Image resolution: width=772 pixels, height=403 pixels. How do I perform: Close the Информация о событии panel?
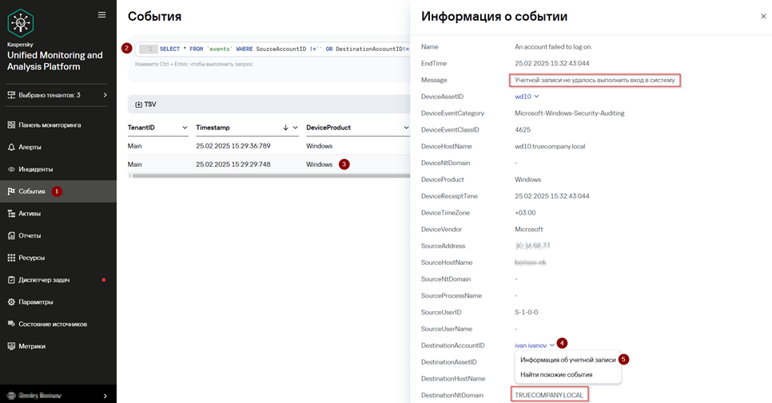click(x=763, y=16)
